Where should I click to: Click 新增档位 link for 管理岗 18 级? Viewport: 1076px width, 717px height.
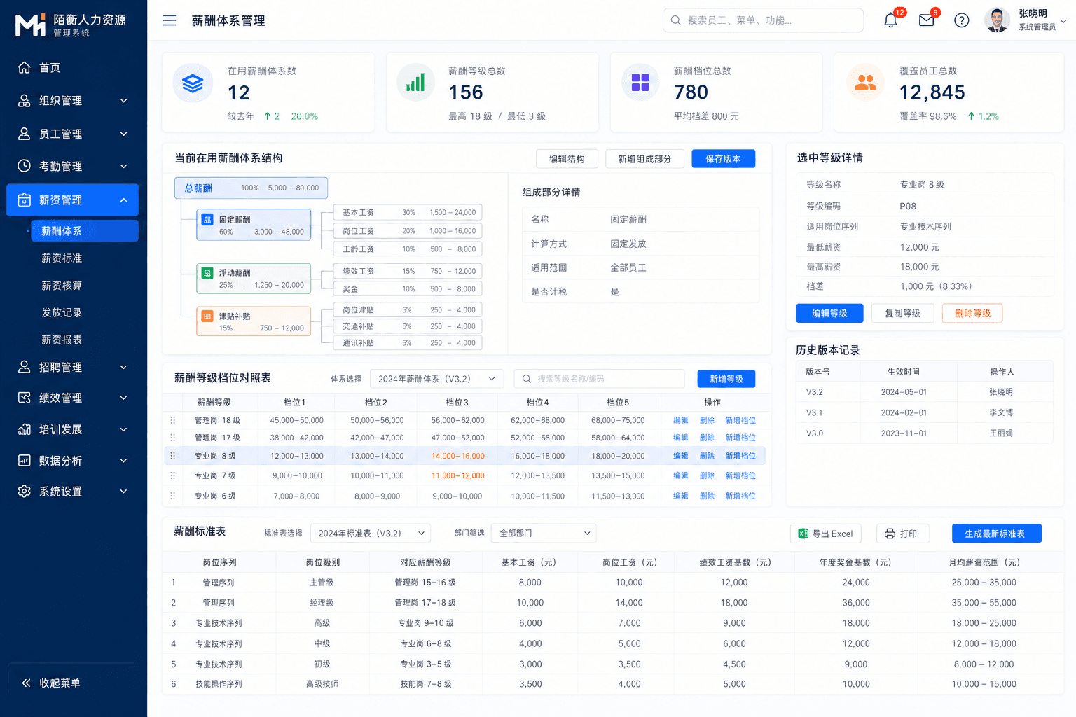pyautogui.click(x=740, y=420)
